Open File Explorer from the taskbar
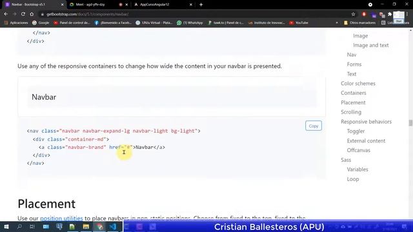413x232 pixels. click(x=86, y=227)
